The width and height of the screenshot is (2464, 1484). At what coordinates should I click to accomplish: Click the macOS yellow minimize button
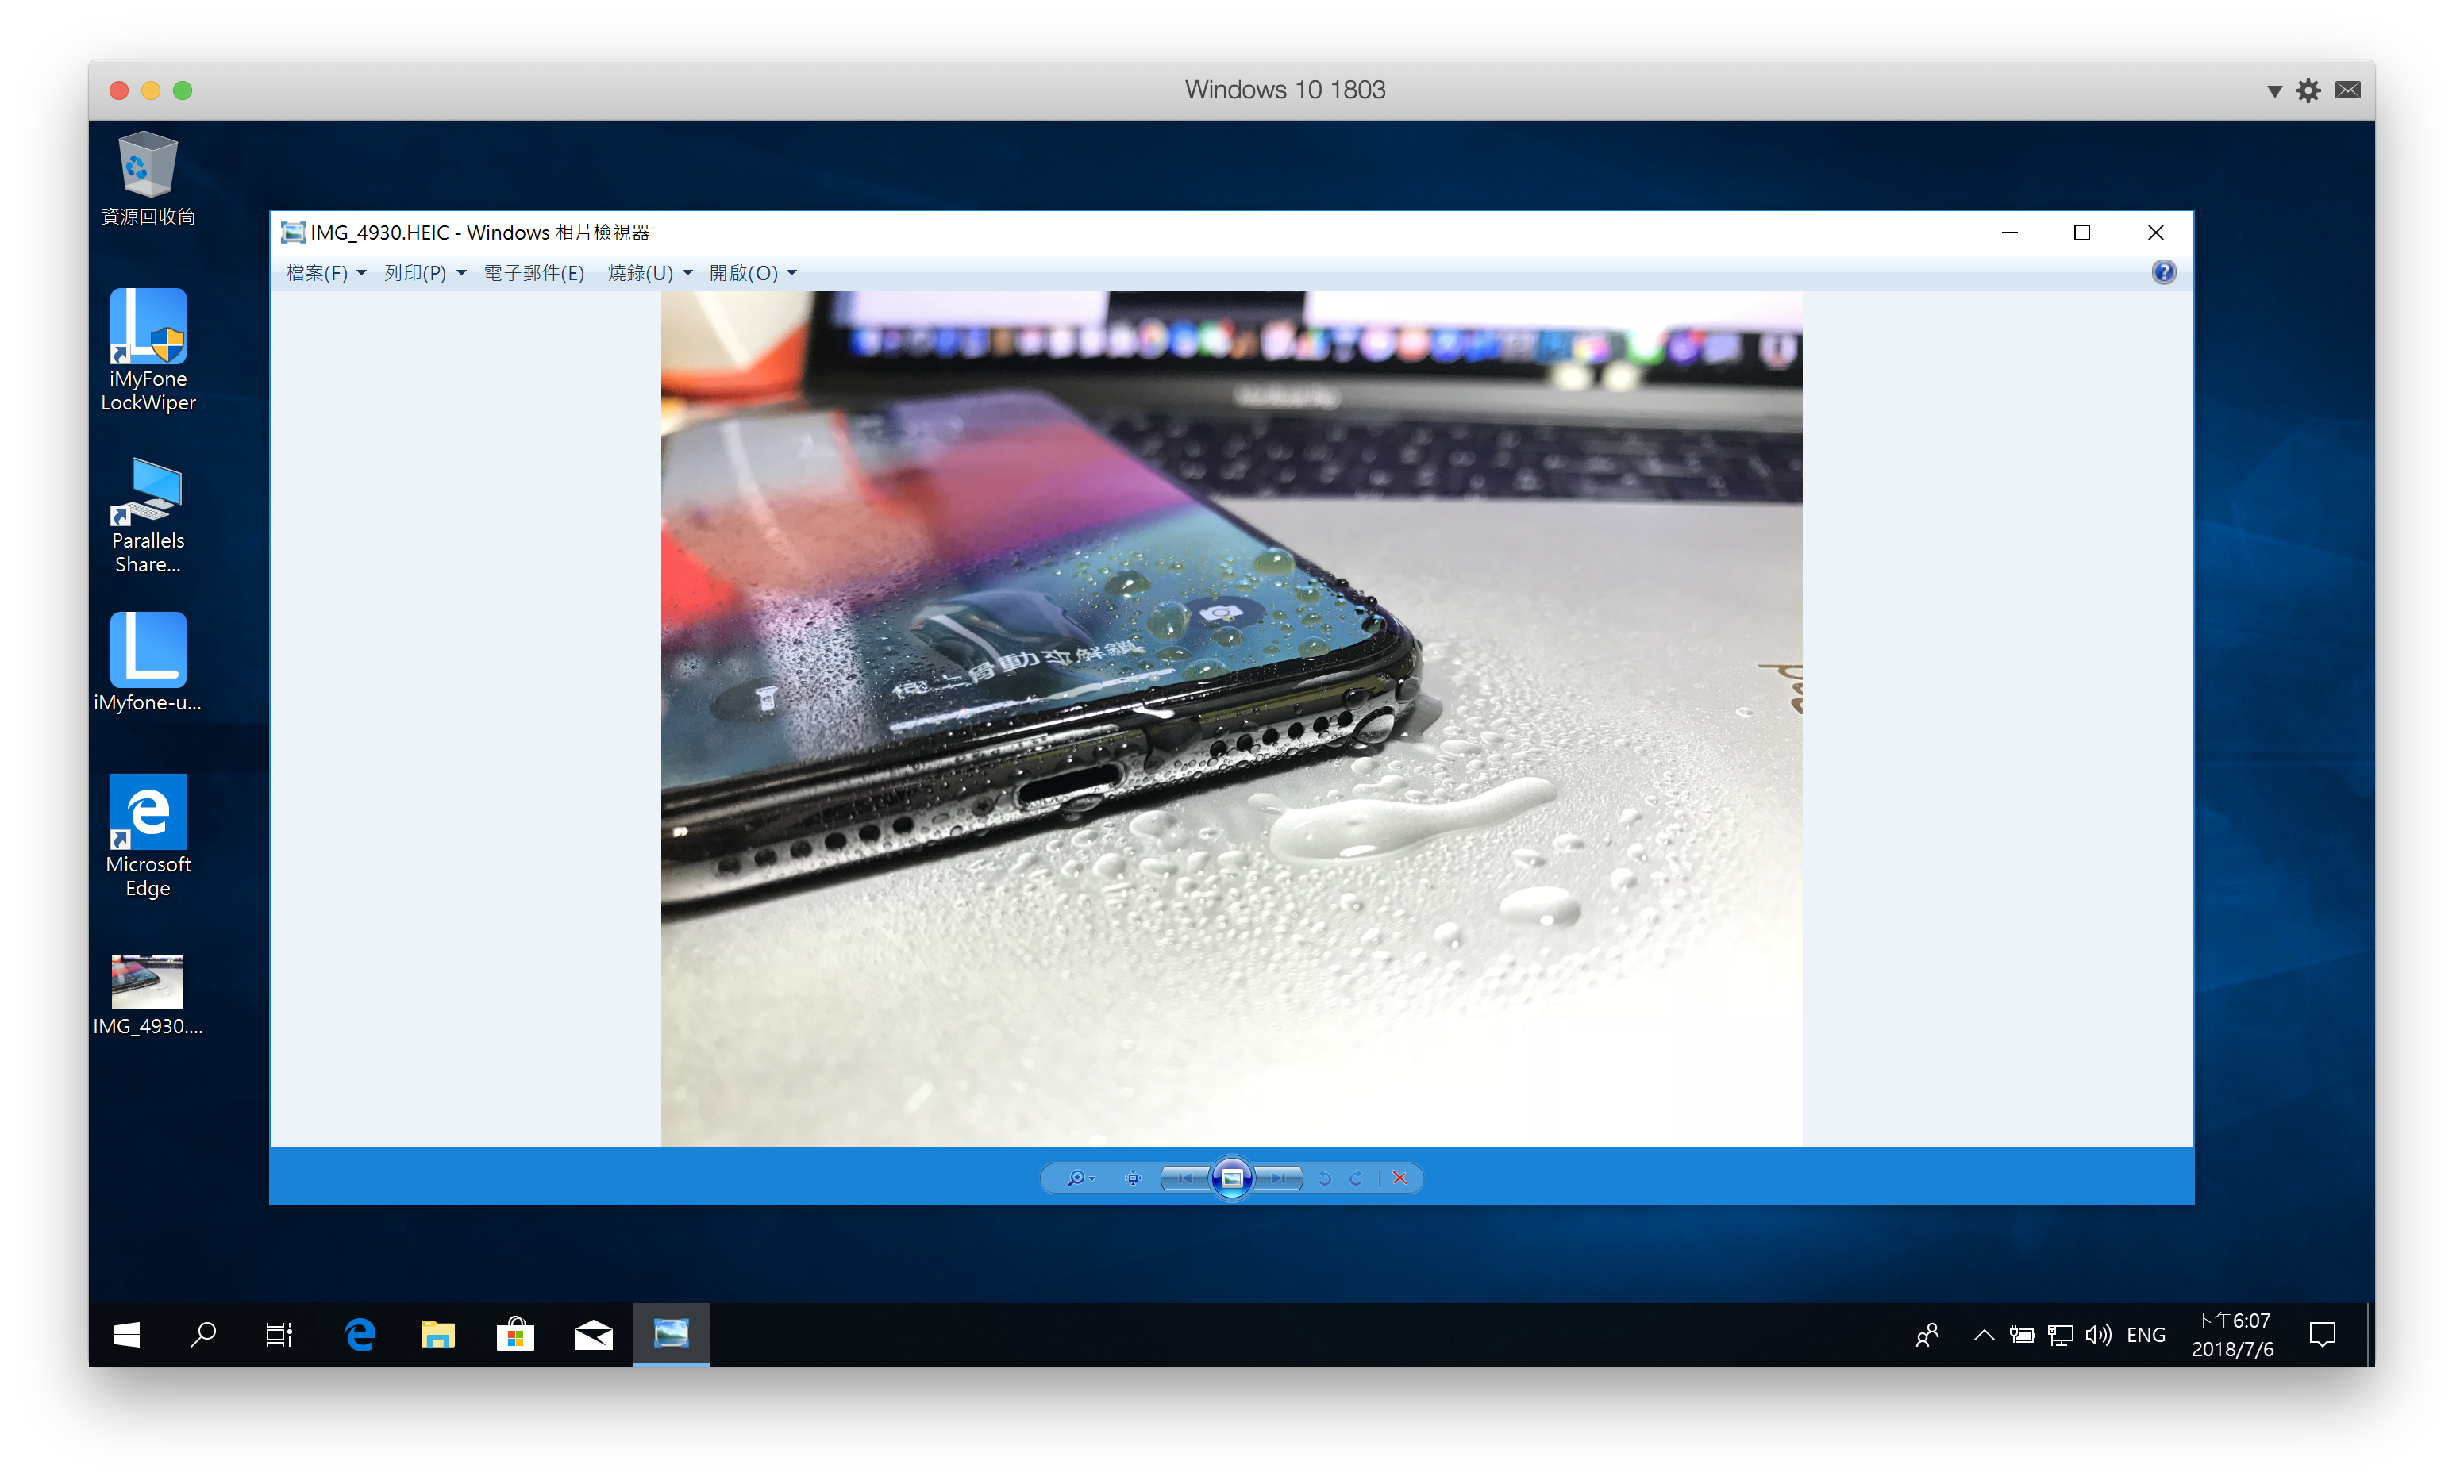(x=151, y=90)
